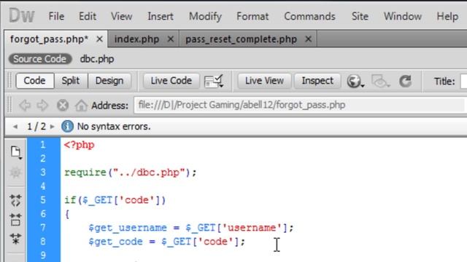Select the Source Code related file
Image resolution: width=467 pixels, height=262 pixels.
point(40,59)
